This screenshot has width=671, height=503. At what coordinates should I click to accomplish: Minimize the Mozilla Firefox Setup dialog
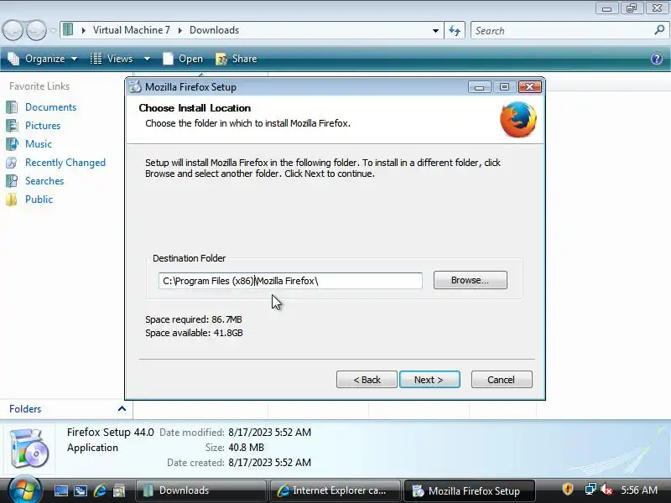[x=479, y=87]
